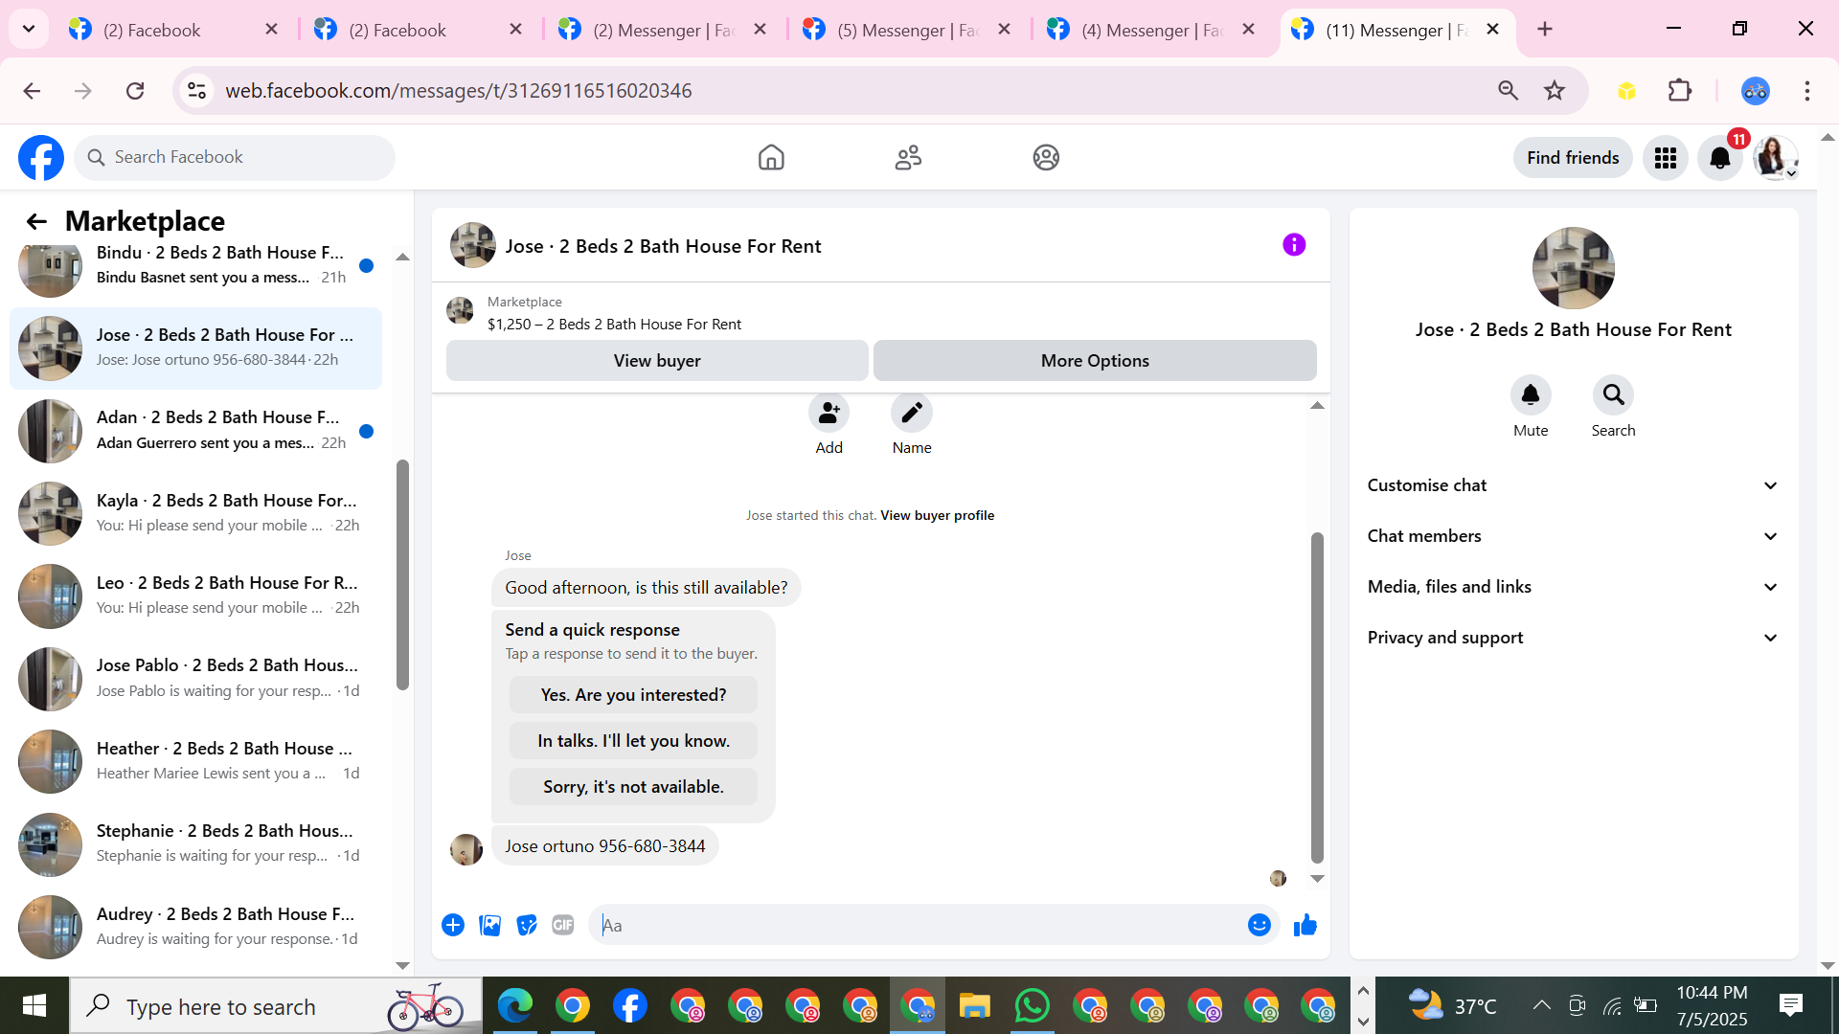
Task: Click the Add people icon
Action: pyautogui.click(x=829, y=414)
